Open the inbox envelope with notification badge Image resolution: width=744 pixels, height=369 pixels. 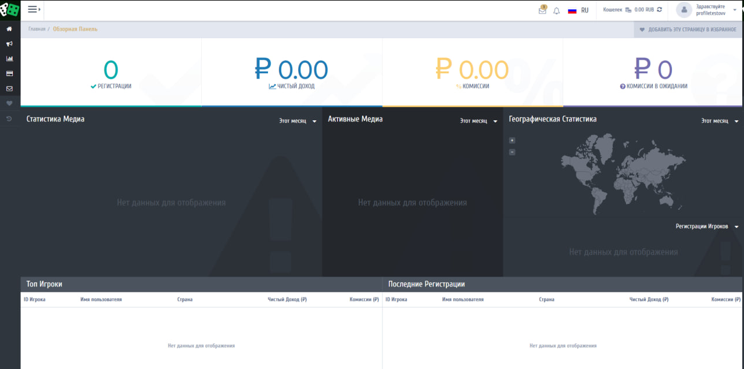coord(542,10)
